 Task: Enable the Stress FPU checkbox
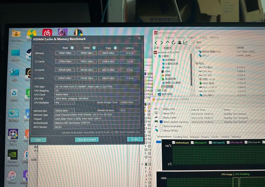point(161,113)
